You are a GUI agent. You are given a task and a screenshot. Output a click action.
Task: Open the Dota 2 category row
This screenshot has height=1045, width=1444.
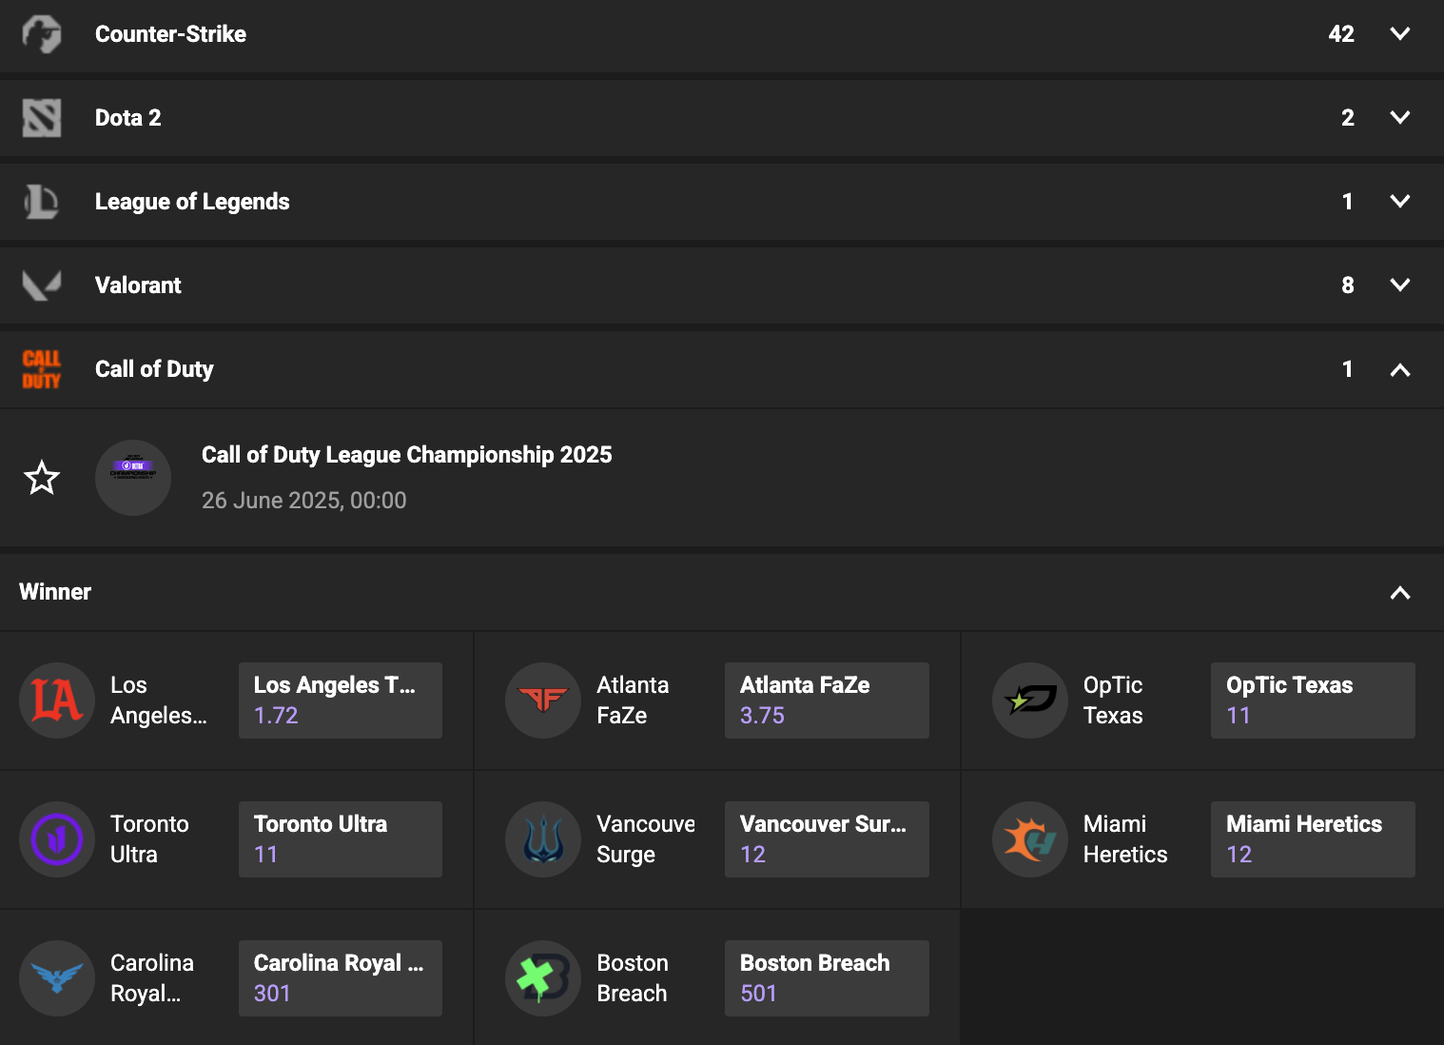click(722, 118)
